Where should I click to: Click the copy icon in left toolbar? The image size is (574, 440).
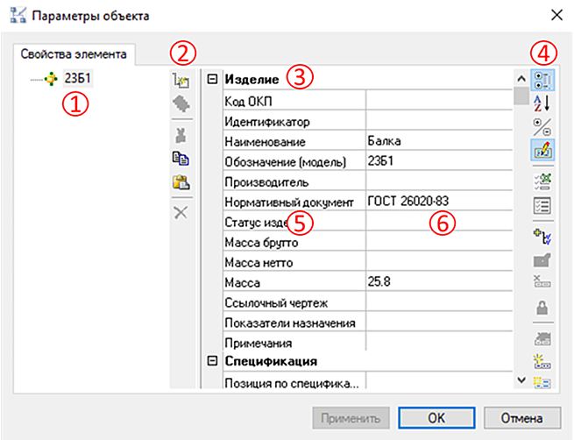point(181,160)
